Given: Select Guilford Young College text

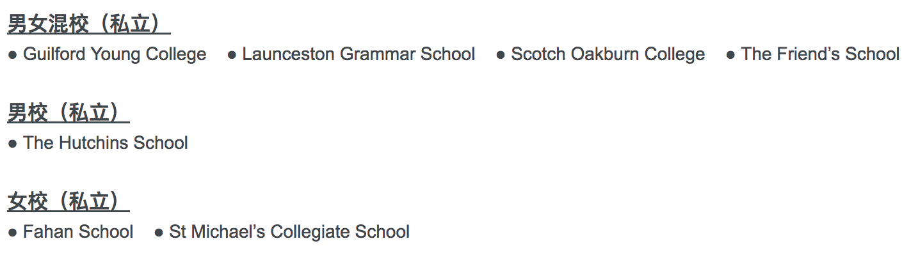Looking at the screenshot, I should 115,54.
